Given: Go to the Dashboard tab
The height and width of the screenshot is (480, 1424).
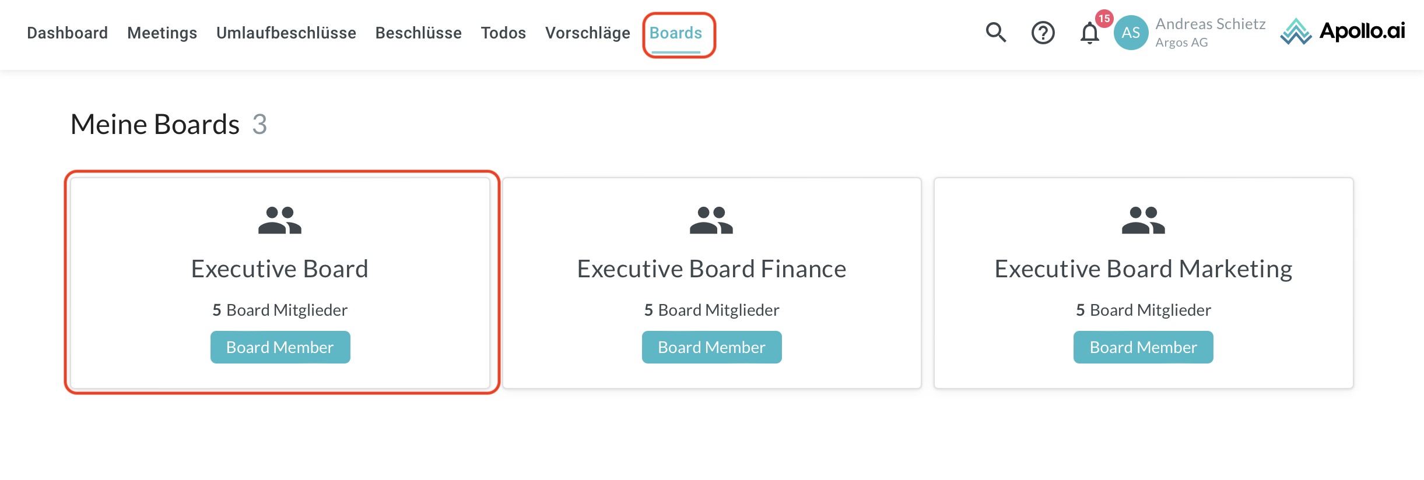Looking at the screenshot, I should point(68,33).
